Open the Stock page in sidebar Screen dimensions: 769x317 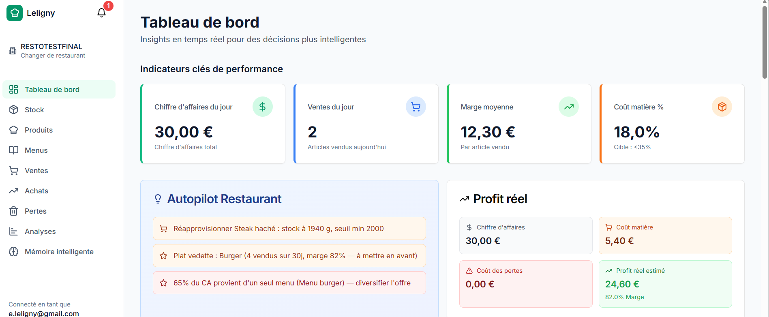34,110
